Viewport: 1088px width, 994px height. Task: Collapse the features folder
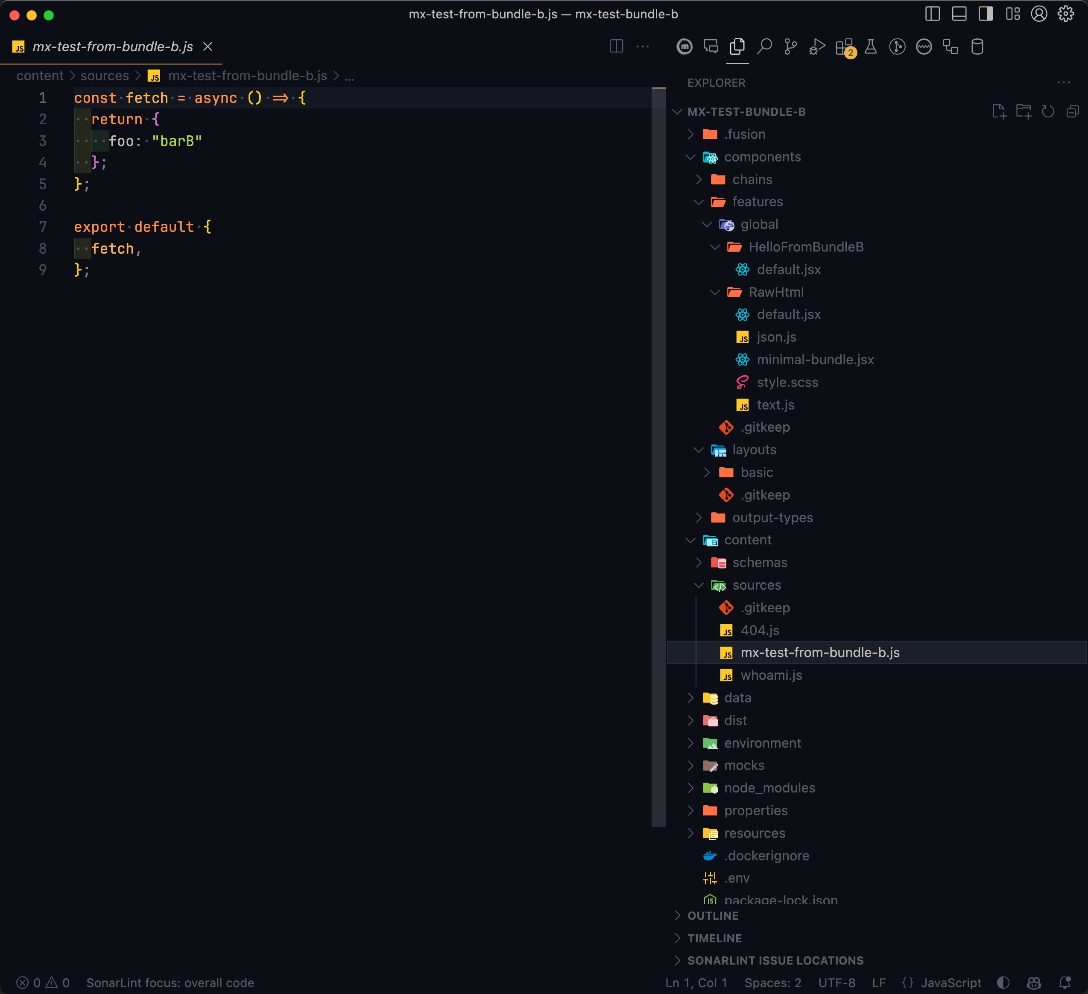877,202
